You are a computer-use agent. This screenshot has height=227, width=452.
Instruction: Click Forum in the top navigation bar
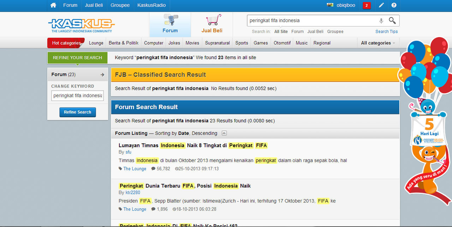70,5
